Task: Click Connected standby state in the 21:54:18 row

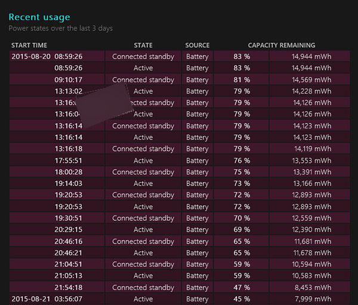Action: (x=143, y=287)
